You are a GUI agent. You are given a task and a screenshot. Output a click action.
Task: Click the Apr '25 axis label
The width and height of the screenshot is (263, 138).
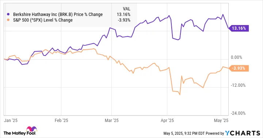click(167, 120)
